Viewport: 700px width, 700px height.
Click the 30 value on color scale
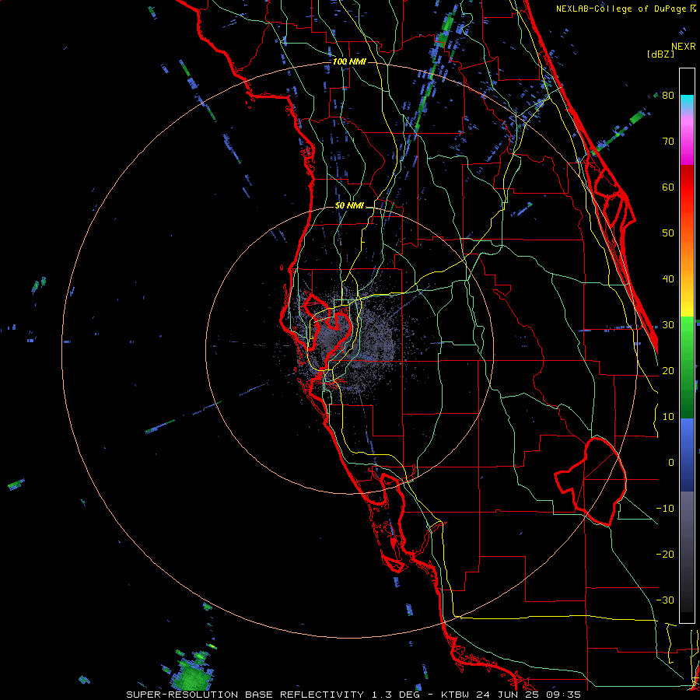point(668,325)
